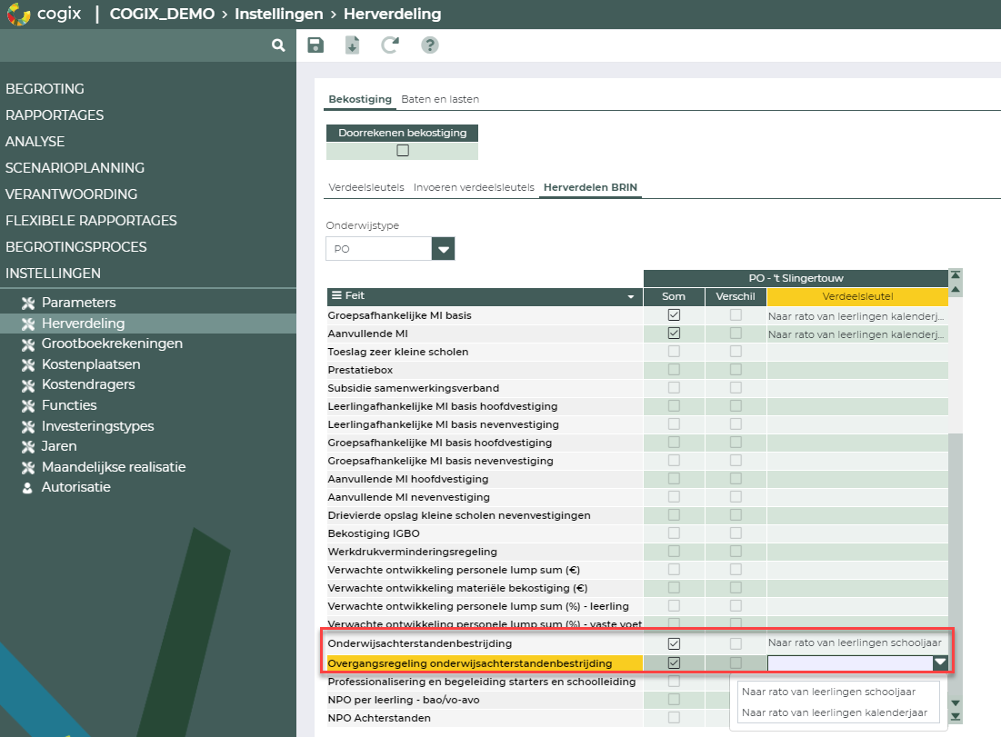This screenshot has height=737, width=1001.
Task: Open help via the question mark icon
Action: 430,45
